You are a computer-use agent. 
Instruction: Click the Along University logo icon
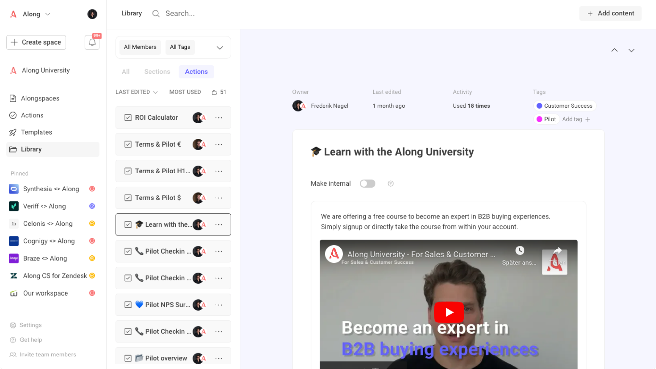click(x=13, y=70)
